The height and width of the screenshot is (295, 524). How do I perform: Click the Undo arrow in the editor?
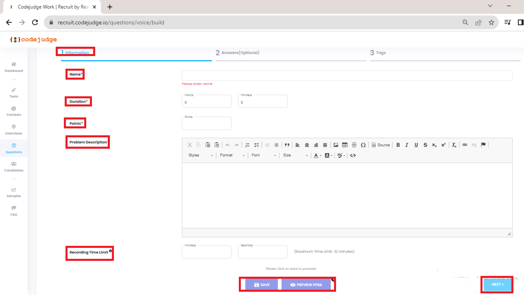click(x=227, y=145)
